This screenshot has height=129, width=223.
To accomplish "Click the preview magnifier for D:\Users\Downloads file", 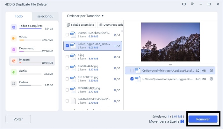I will pyautogui.click(x=212, y=79).
